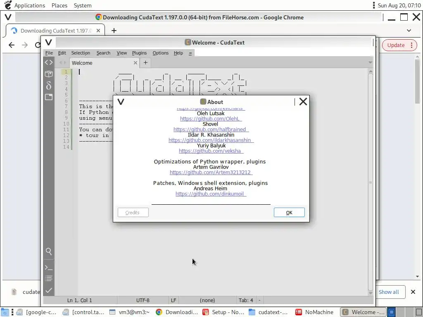Image resolution: width=423 pixels, height=317 pixels.
Task: Open the Help menu in CudaText
Action: pyautogui.click(x=178, y=53)
